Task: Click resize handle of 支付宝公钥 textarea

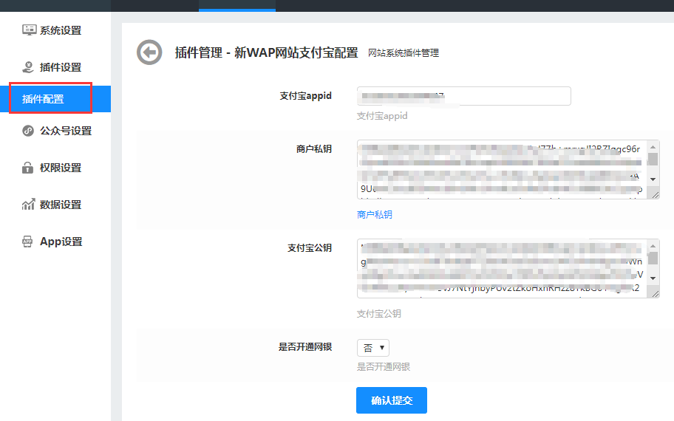Action: pyautogui.click(x=655, y=293)
